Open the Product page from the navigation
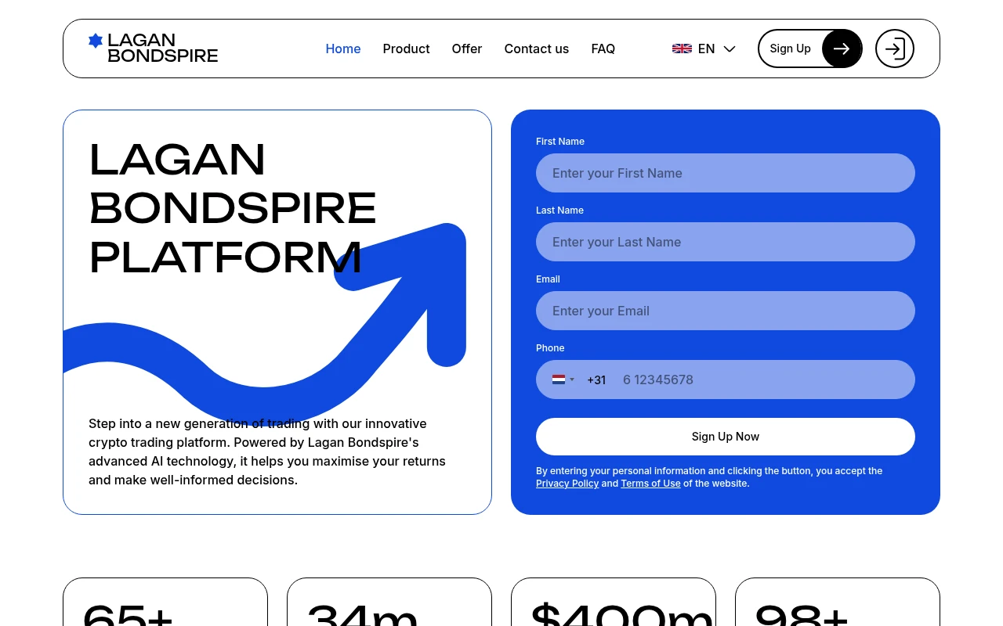Image resolution: width=1003 pixels, height=626 pixels. (406, 49)
